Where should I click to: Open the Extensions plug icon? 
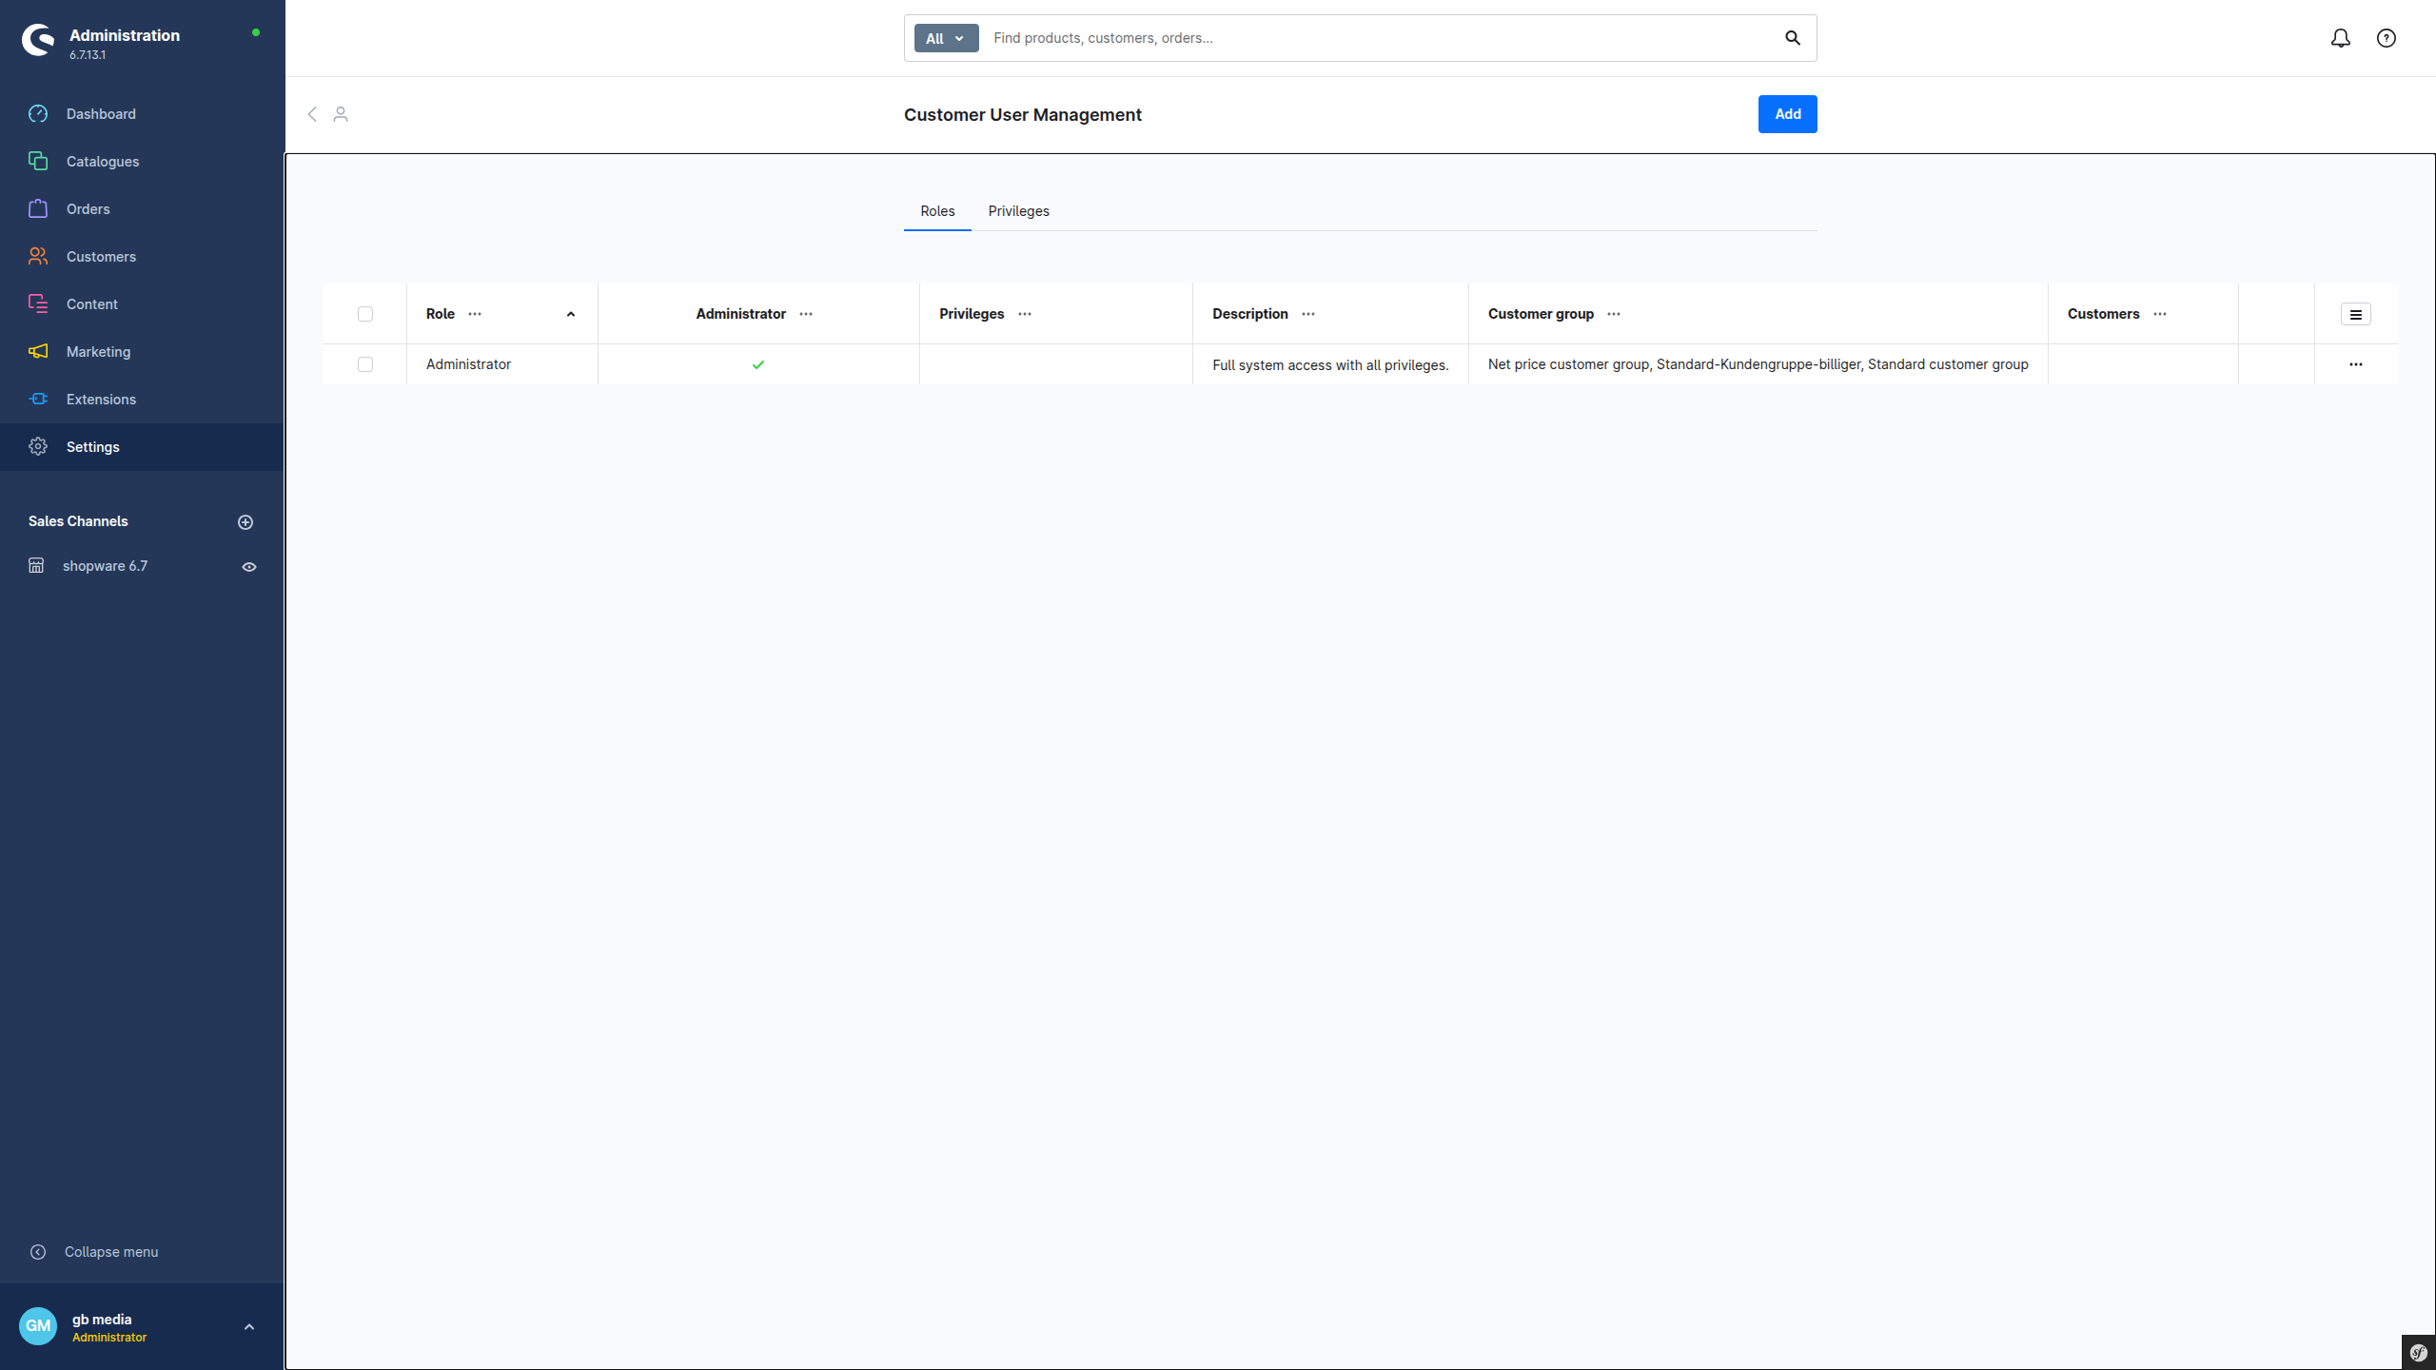(x=38, y=400)
